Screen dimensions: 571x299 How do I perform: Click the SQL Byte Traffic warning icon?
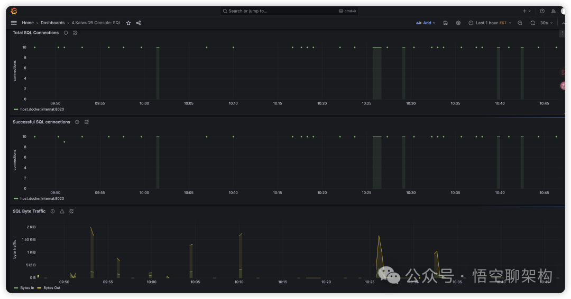click(x=62, y=211)
